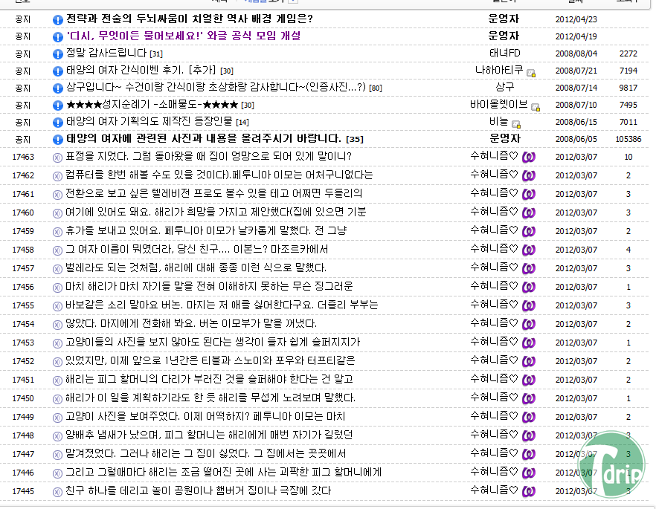
Task: Click the view count 9817
Action: click(628, 88)
